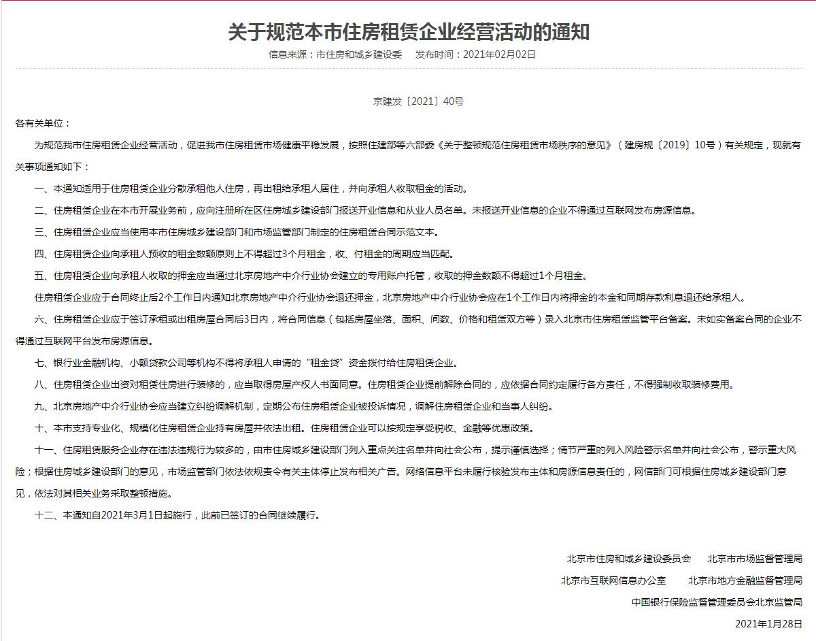816x641 pixels.
Task: Click the 信息来源 市住房和城乡建设委 text
Action: [335, 54]
